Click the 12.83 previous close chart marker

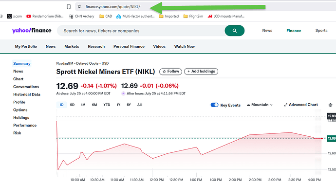click(x=331, y=116)
